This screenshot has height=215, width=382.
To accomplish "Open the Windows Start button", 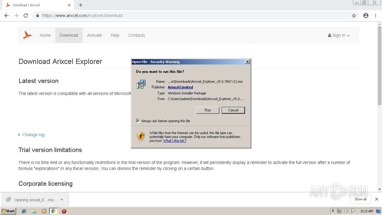I will 8,211.
